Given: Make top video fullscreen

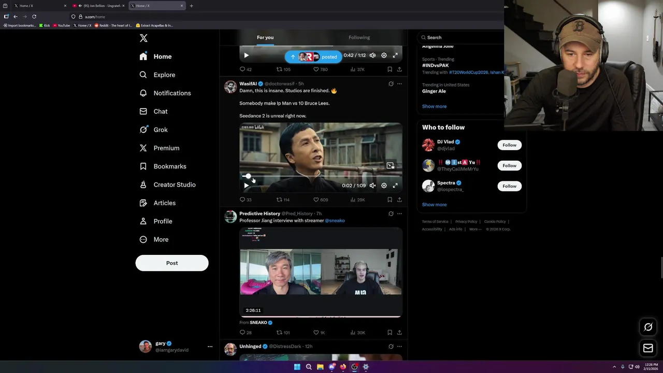Looking at the screenshot, I should pyautogui.click(x=395, y=55).
